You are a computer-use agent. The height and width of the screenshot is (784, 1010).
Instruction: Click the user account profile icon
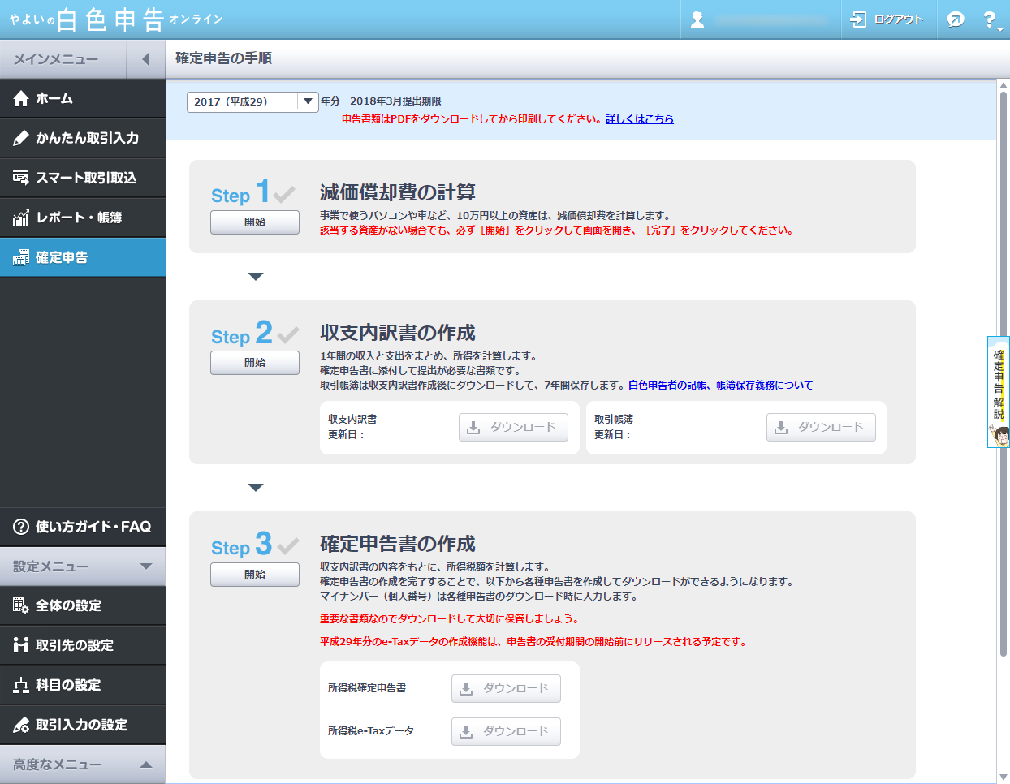point(697,19)
